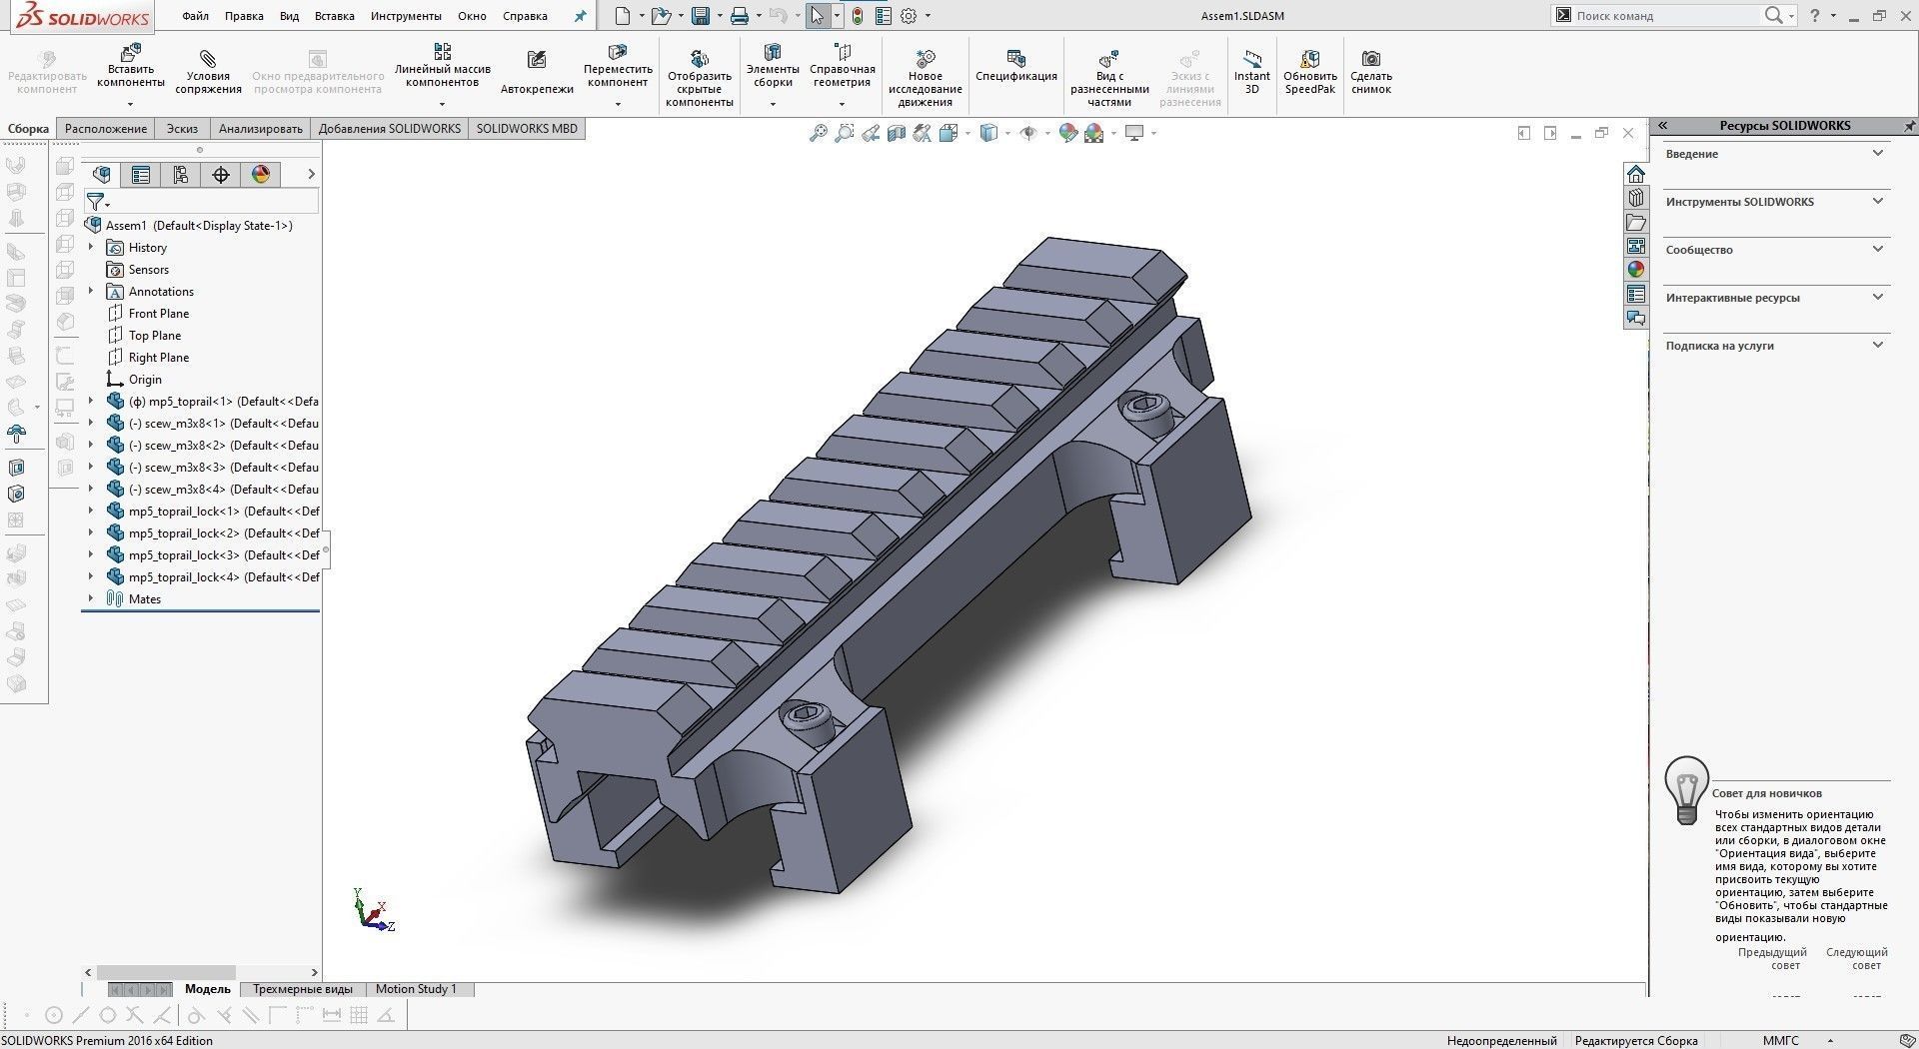Collapse the SOLIDWORKS Resources pane

1663,126
